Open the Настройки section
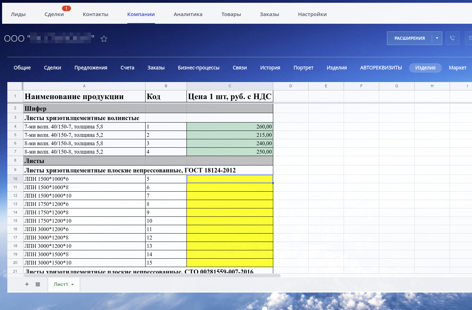Viewport: 472px width, 310px height. [x=312, y=14]
